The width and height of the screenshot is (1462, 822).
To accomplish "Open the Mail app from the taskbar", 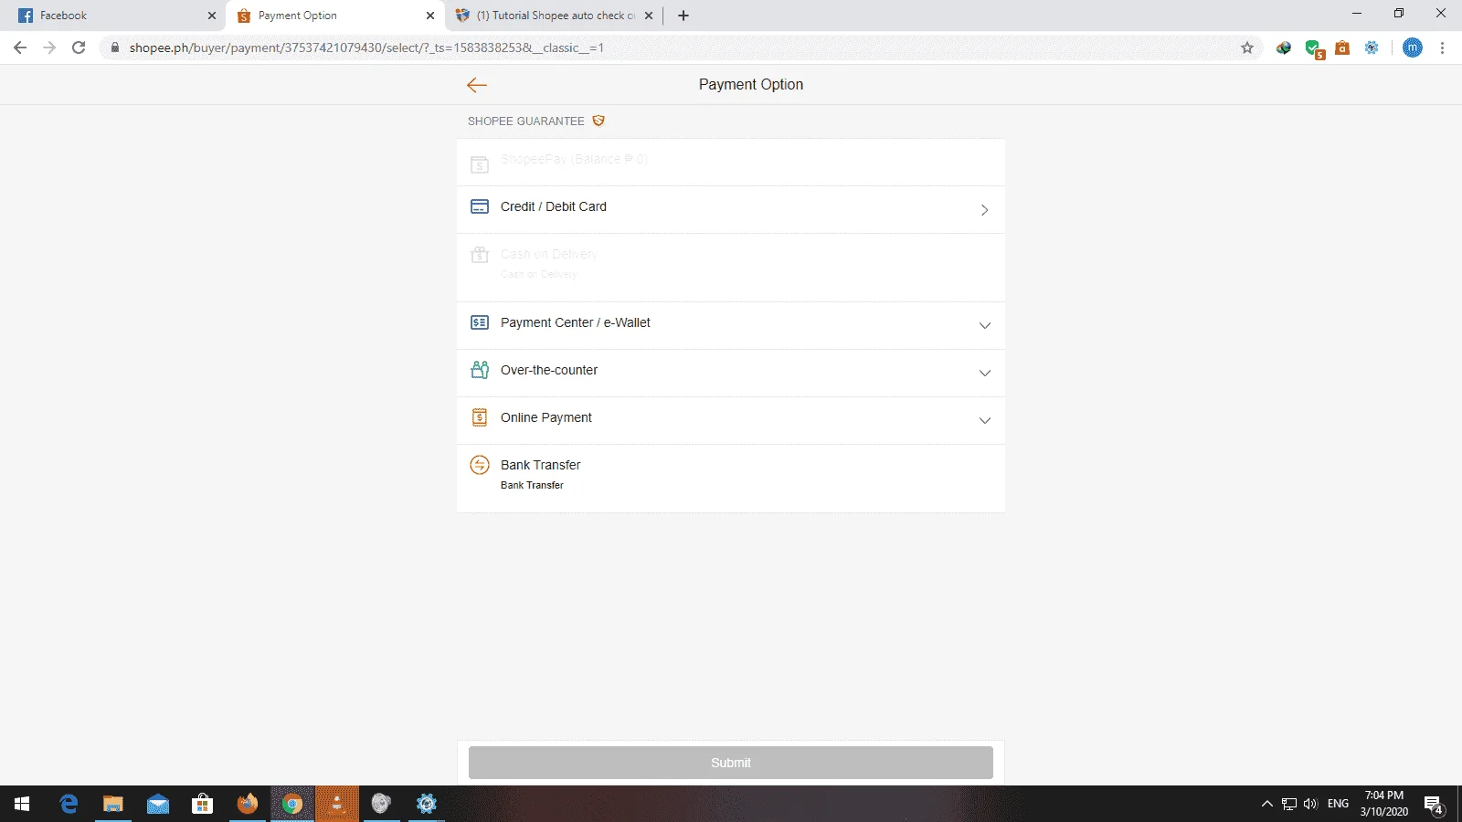I will tap(158, 804).
